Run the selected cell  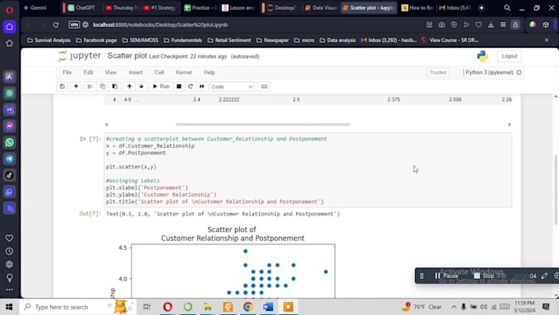[161, 86]
